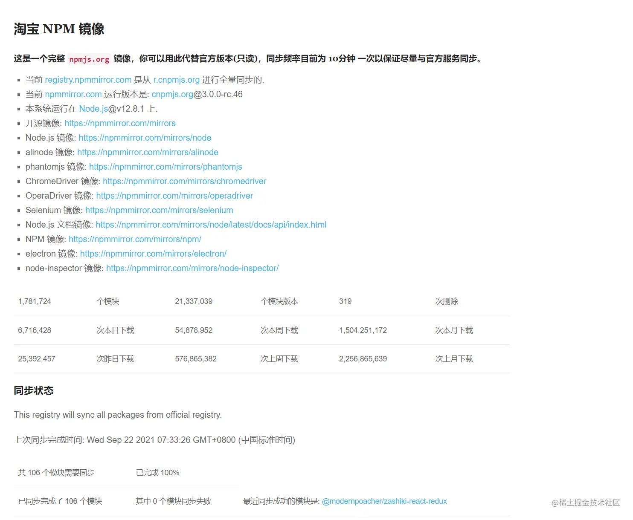Click the 次本周下载 label

(x=279, y=330)
